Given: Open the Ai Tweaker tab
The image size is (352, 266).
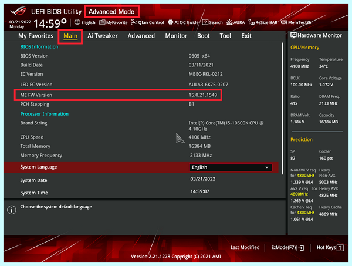Looking at the screenshot, I should (103, 36).
